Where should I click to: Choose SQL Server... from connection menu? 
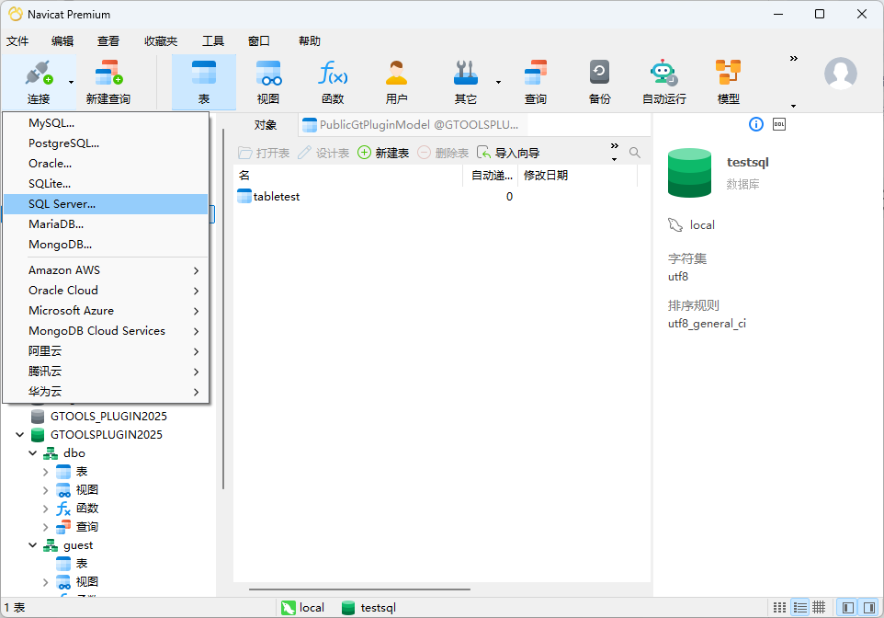[x=106, y=204]
